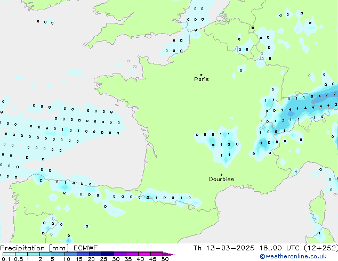Image resolution: width=338 pixels, height=261 pixels.
Task: Click the legend value label '25'
Action: (x=103, y=259)
